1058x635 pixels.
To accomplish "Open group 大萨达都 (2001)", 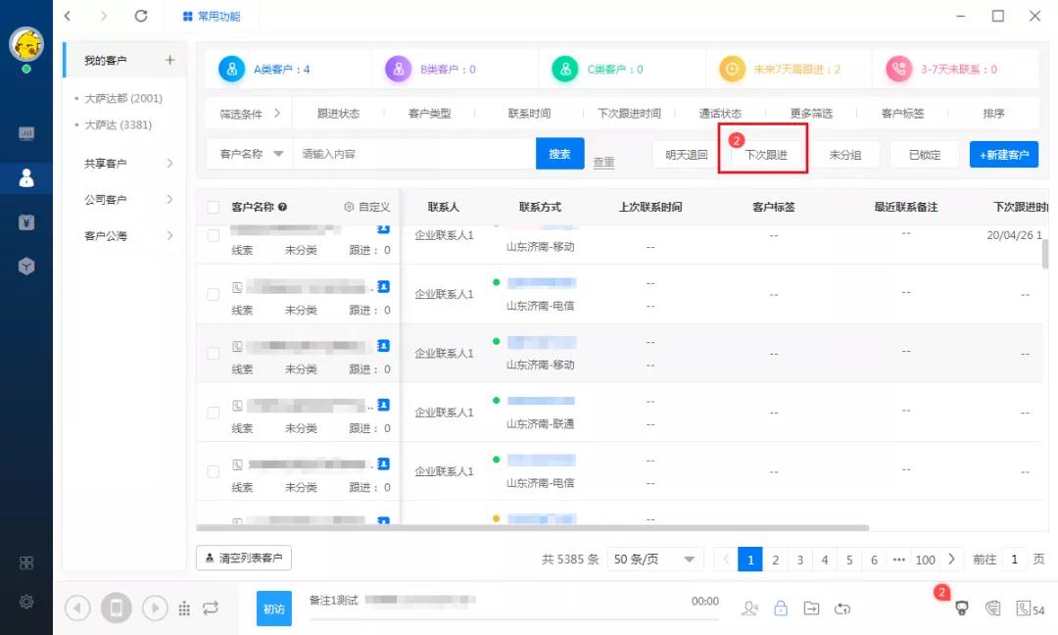I will click(122, 99).
